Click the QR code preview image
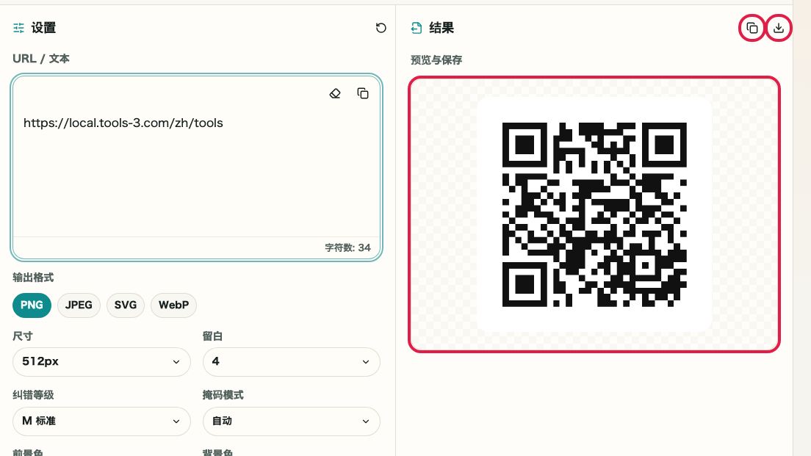Viewport: 811px width, 456px height. point(594,214)
